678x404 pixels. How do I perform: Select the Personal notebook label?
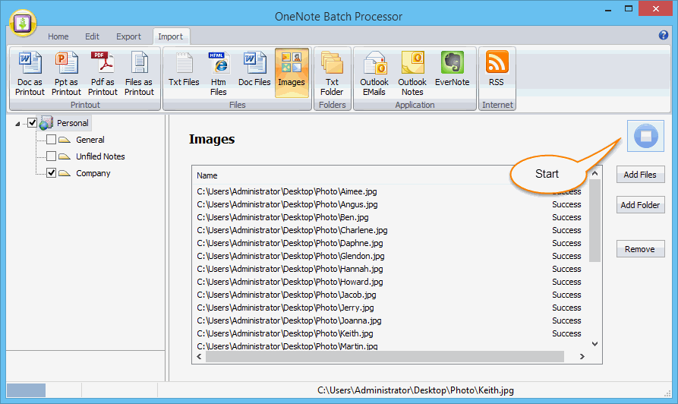[x=73, y=123]
